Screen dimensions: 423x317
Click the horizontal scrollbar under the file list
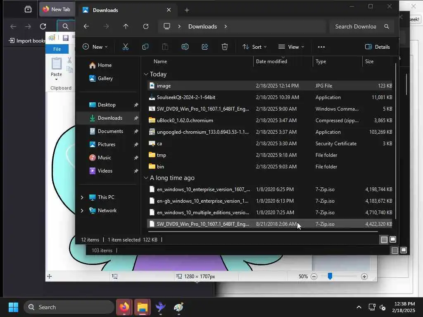tap(262, 232)
